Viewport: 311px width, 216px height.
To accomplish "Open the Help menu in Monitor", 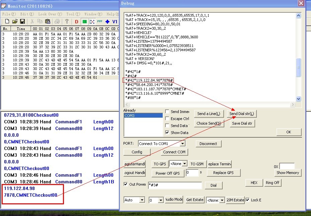I will tap(113, 14).
